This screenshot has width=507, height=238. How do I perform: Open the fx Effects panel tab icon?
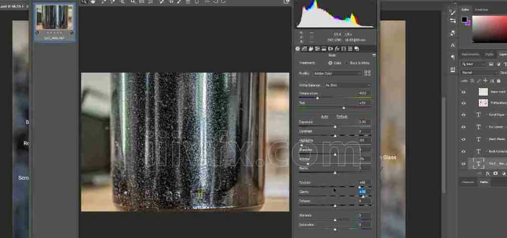pos(336,49)
